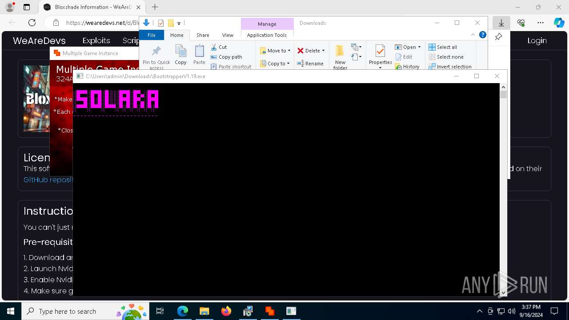This screenshot has height=320, width=569.
Task: Open the Copy to dropdown
Action: click(x=275, y=64)
